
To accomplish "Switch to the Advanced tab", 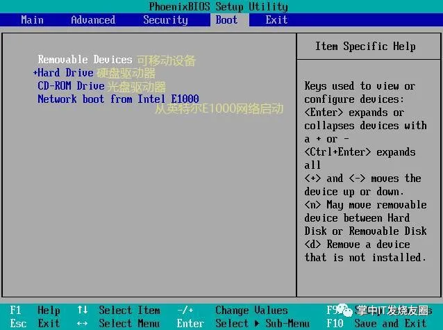I will [x=93, y=19].
